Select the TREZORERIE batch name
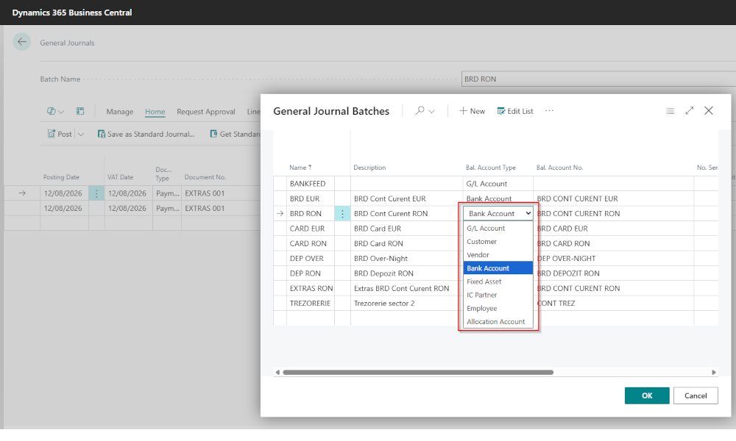Image resolution: width=736 pixels, height=441 pixels. point(310,304)
